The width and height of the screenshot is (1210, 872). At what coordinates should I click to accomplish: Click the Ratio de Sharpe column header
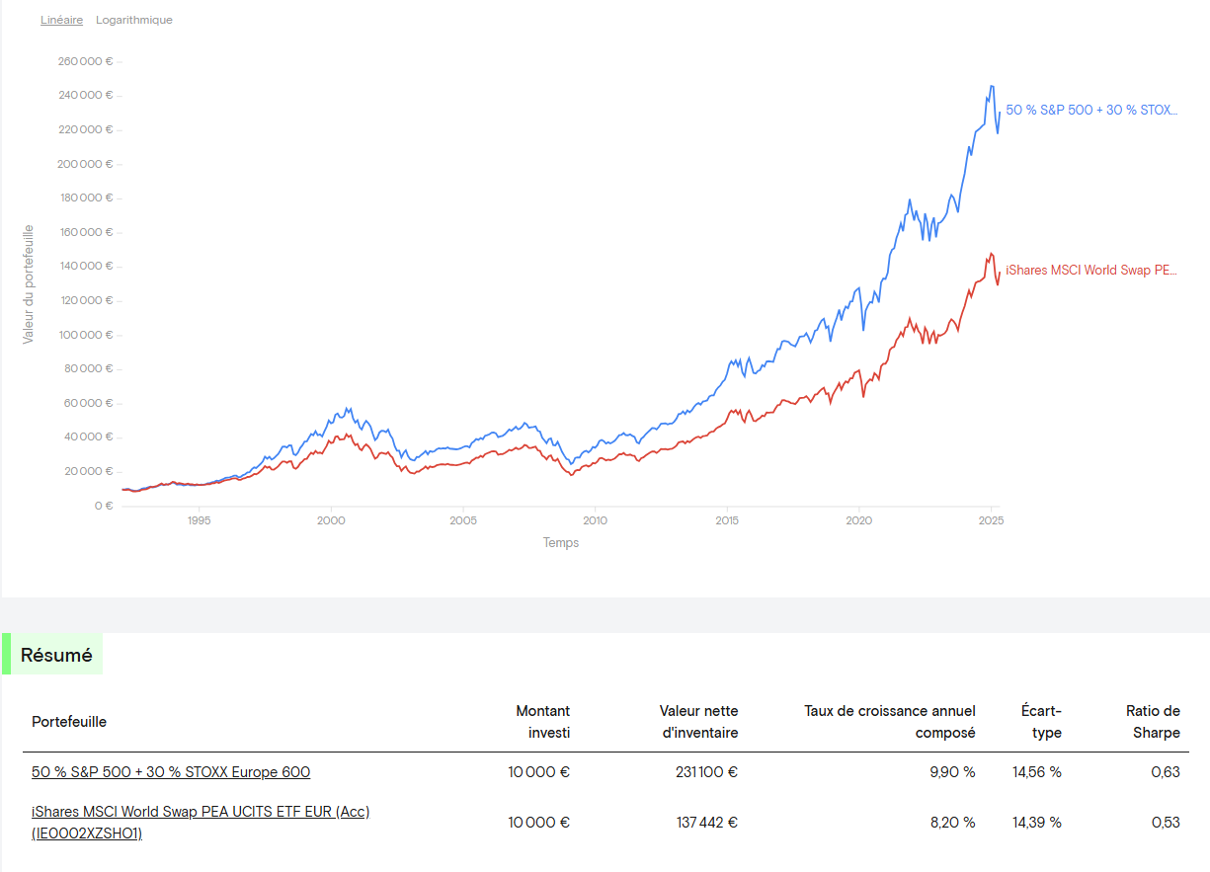[x=1153, y=722]
